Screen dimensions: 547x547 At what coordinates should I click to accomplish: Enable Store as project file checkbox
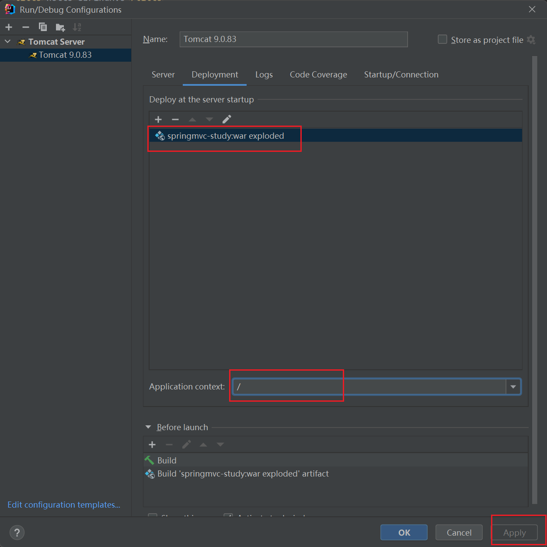click(442, 39)
